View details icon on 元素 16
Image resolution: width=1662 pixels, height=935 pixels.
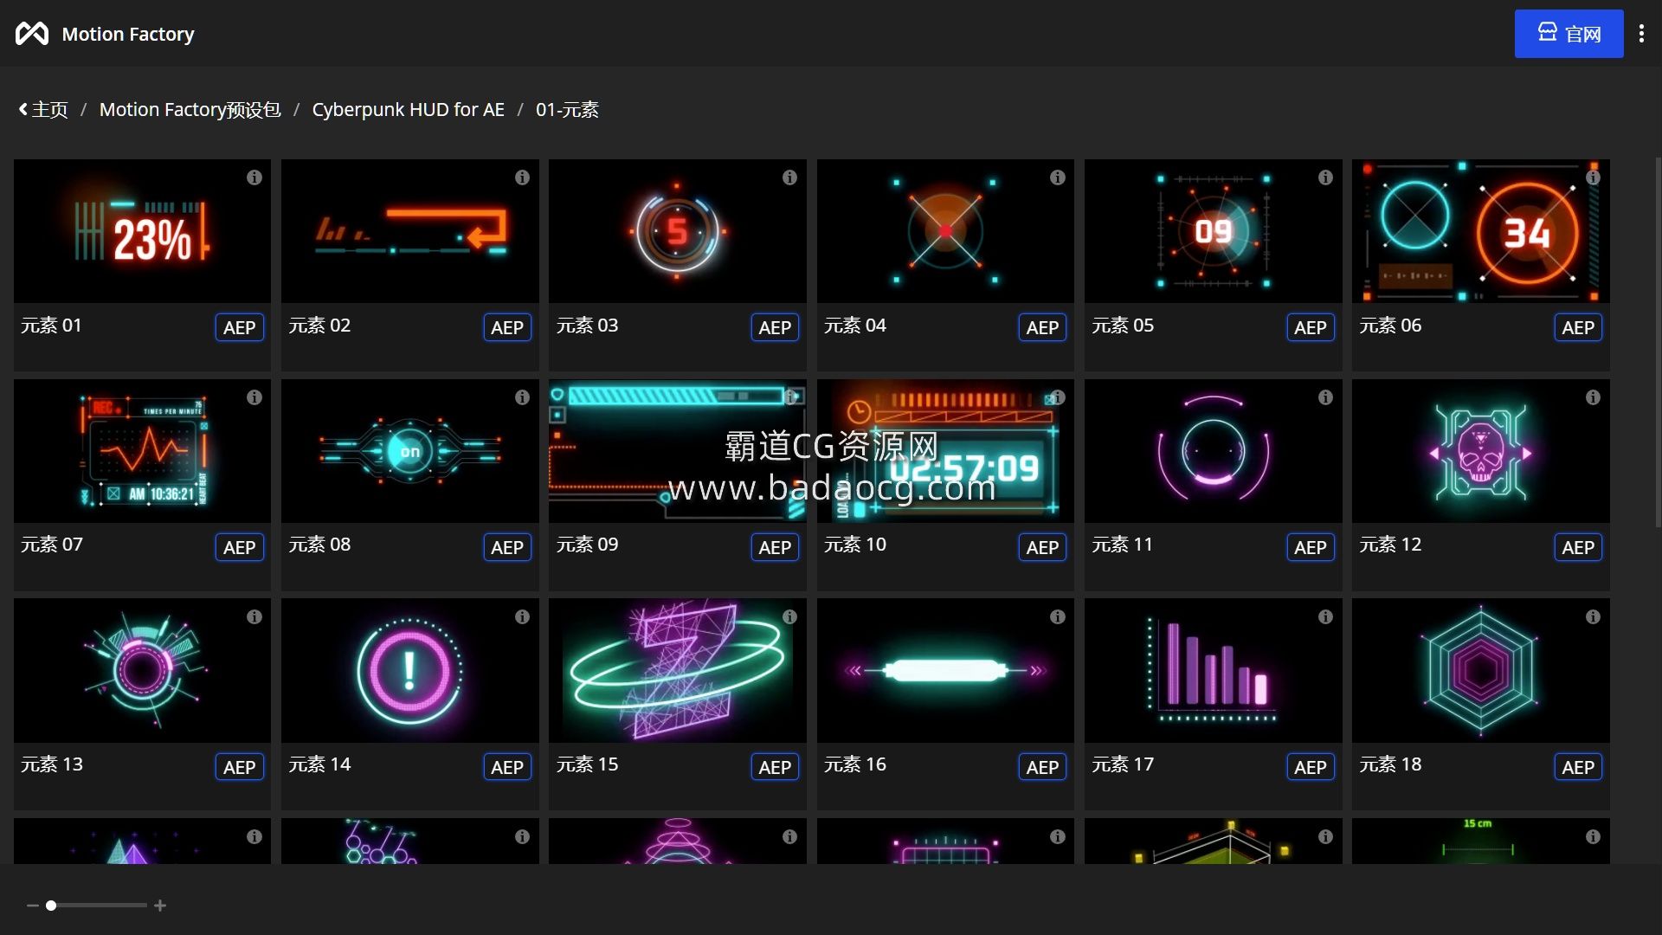1057,617
